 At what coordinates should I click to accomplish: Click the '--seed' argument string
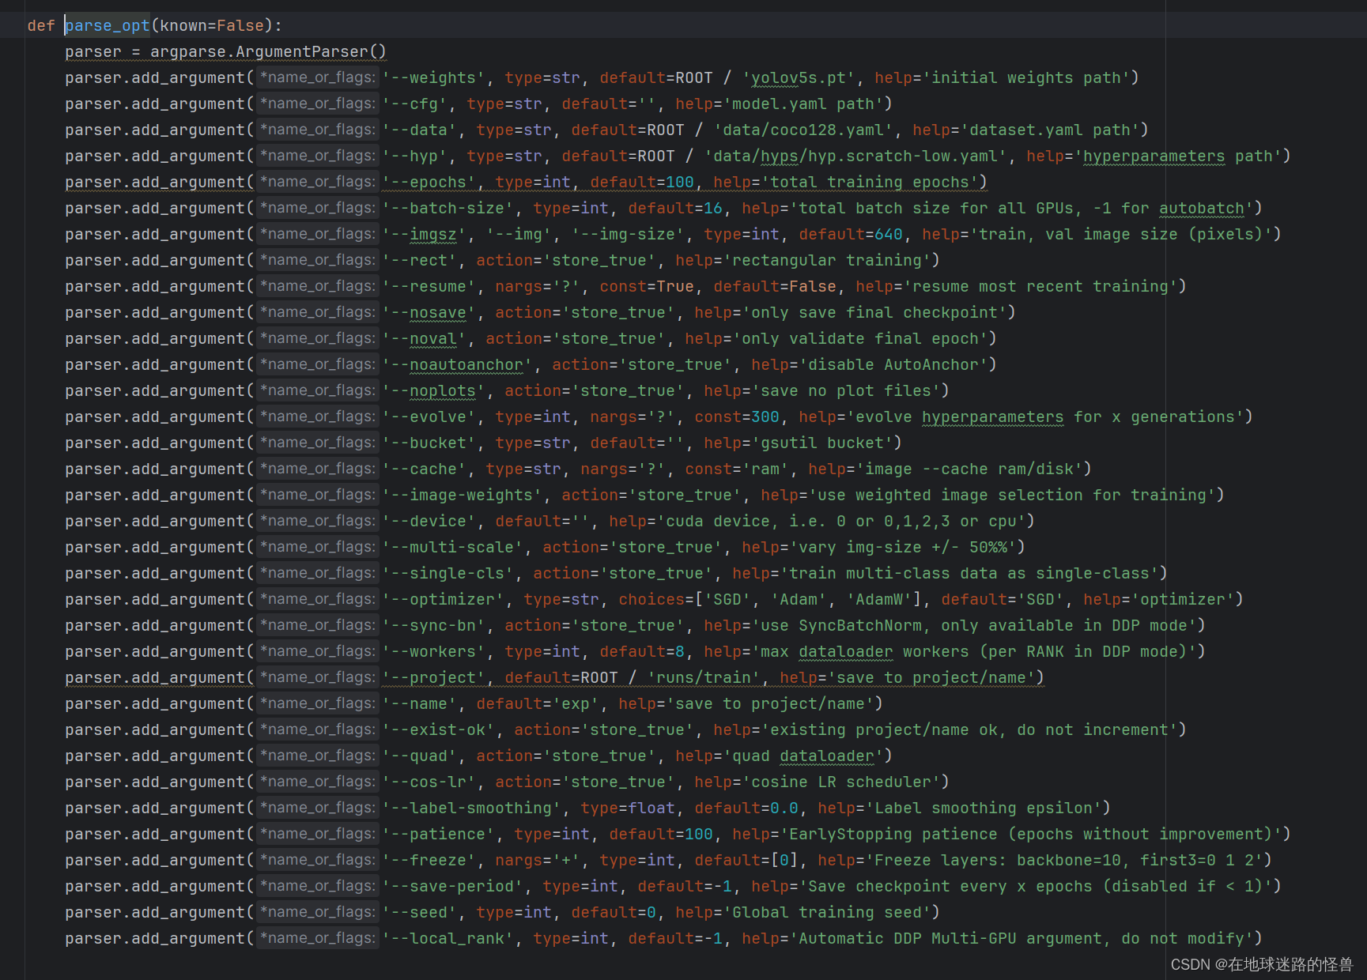pyautogui.click(x=420, y=912)
